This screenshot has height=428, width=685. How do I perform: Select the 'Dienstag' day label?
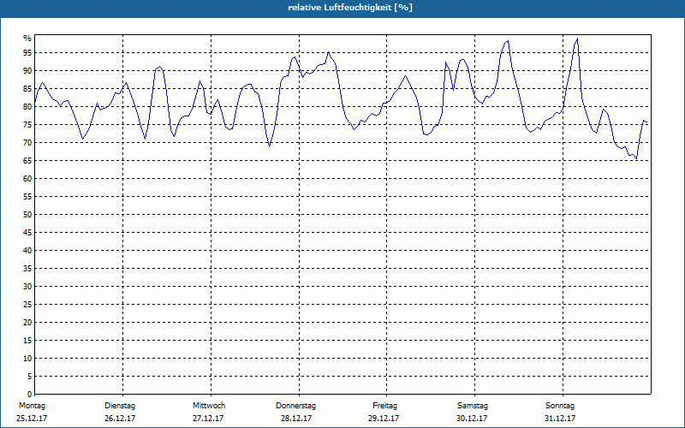[120, 406]
